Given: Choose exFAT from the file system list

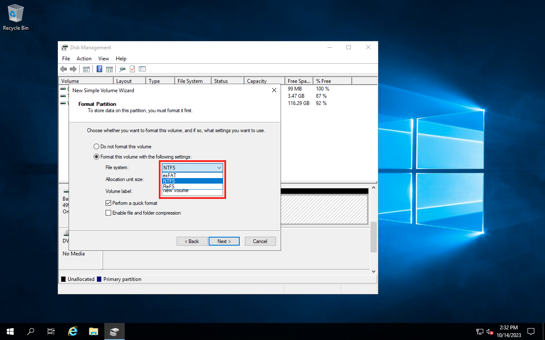Looking at the screenshot, I should click(x=192, y=175).
